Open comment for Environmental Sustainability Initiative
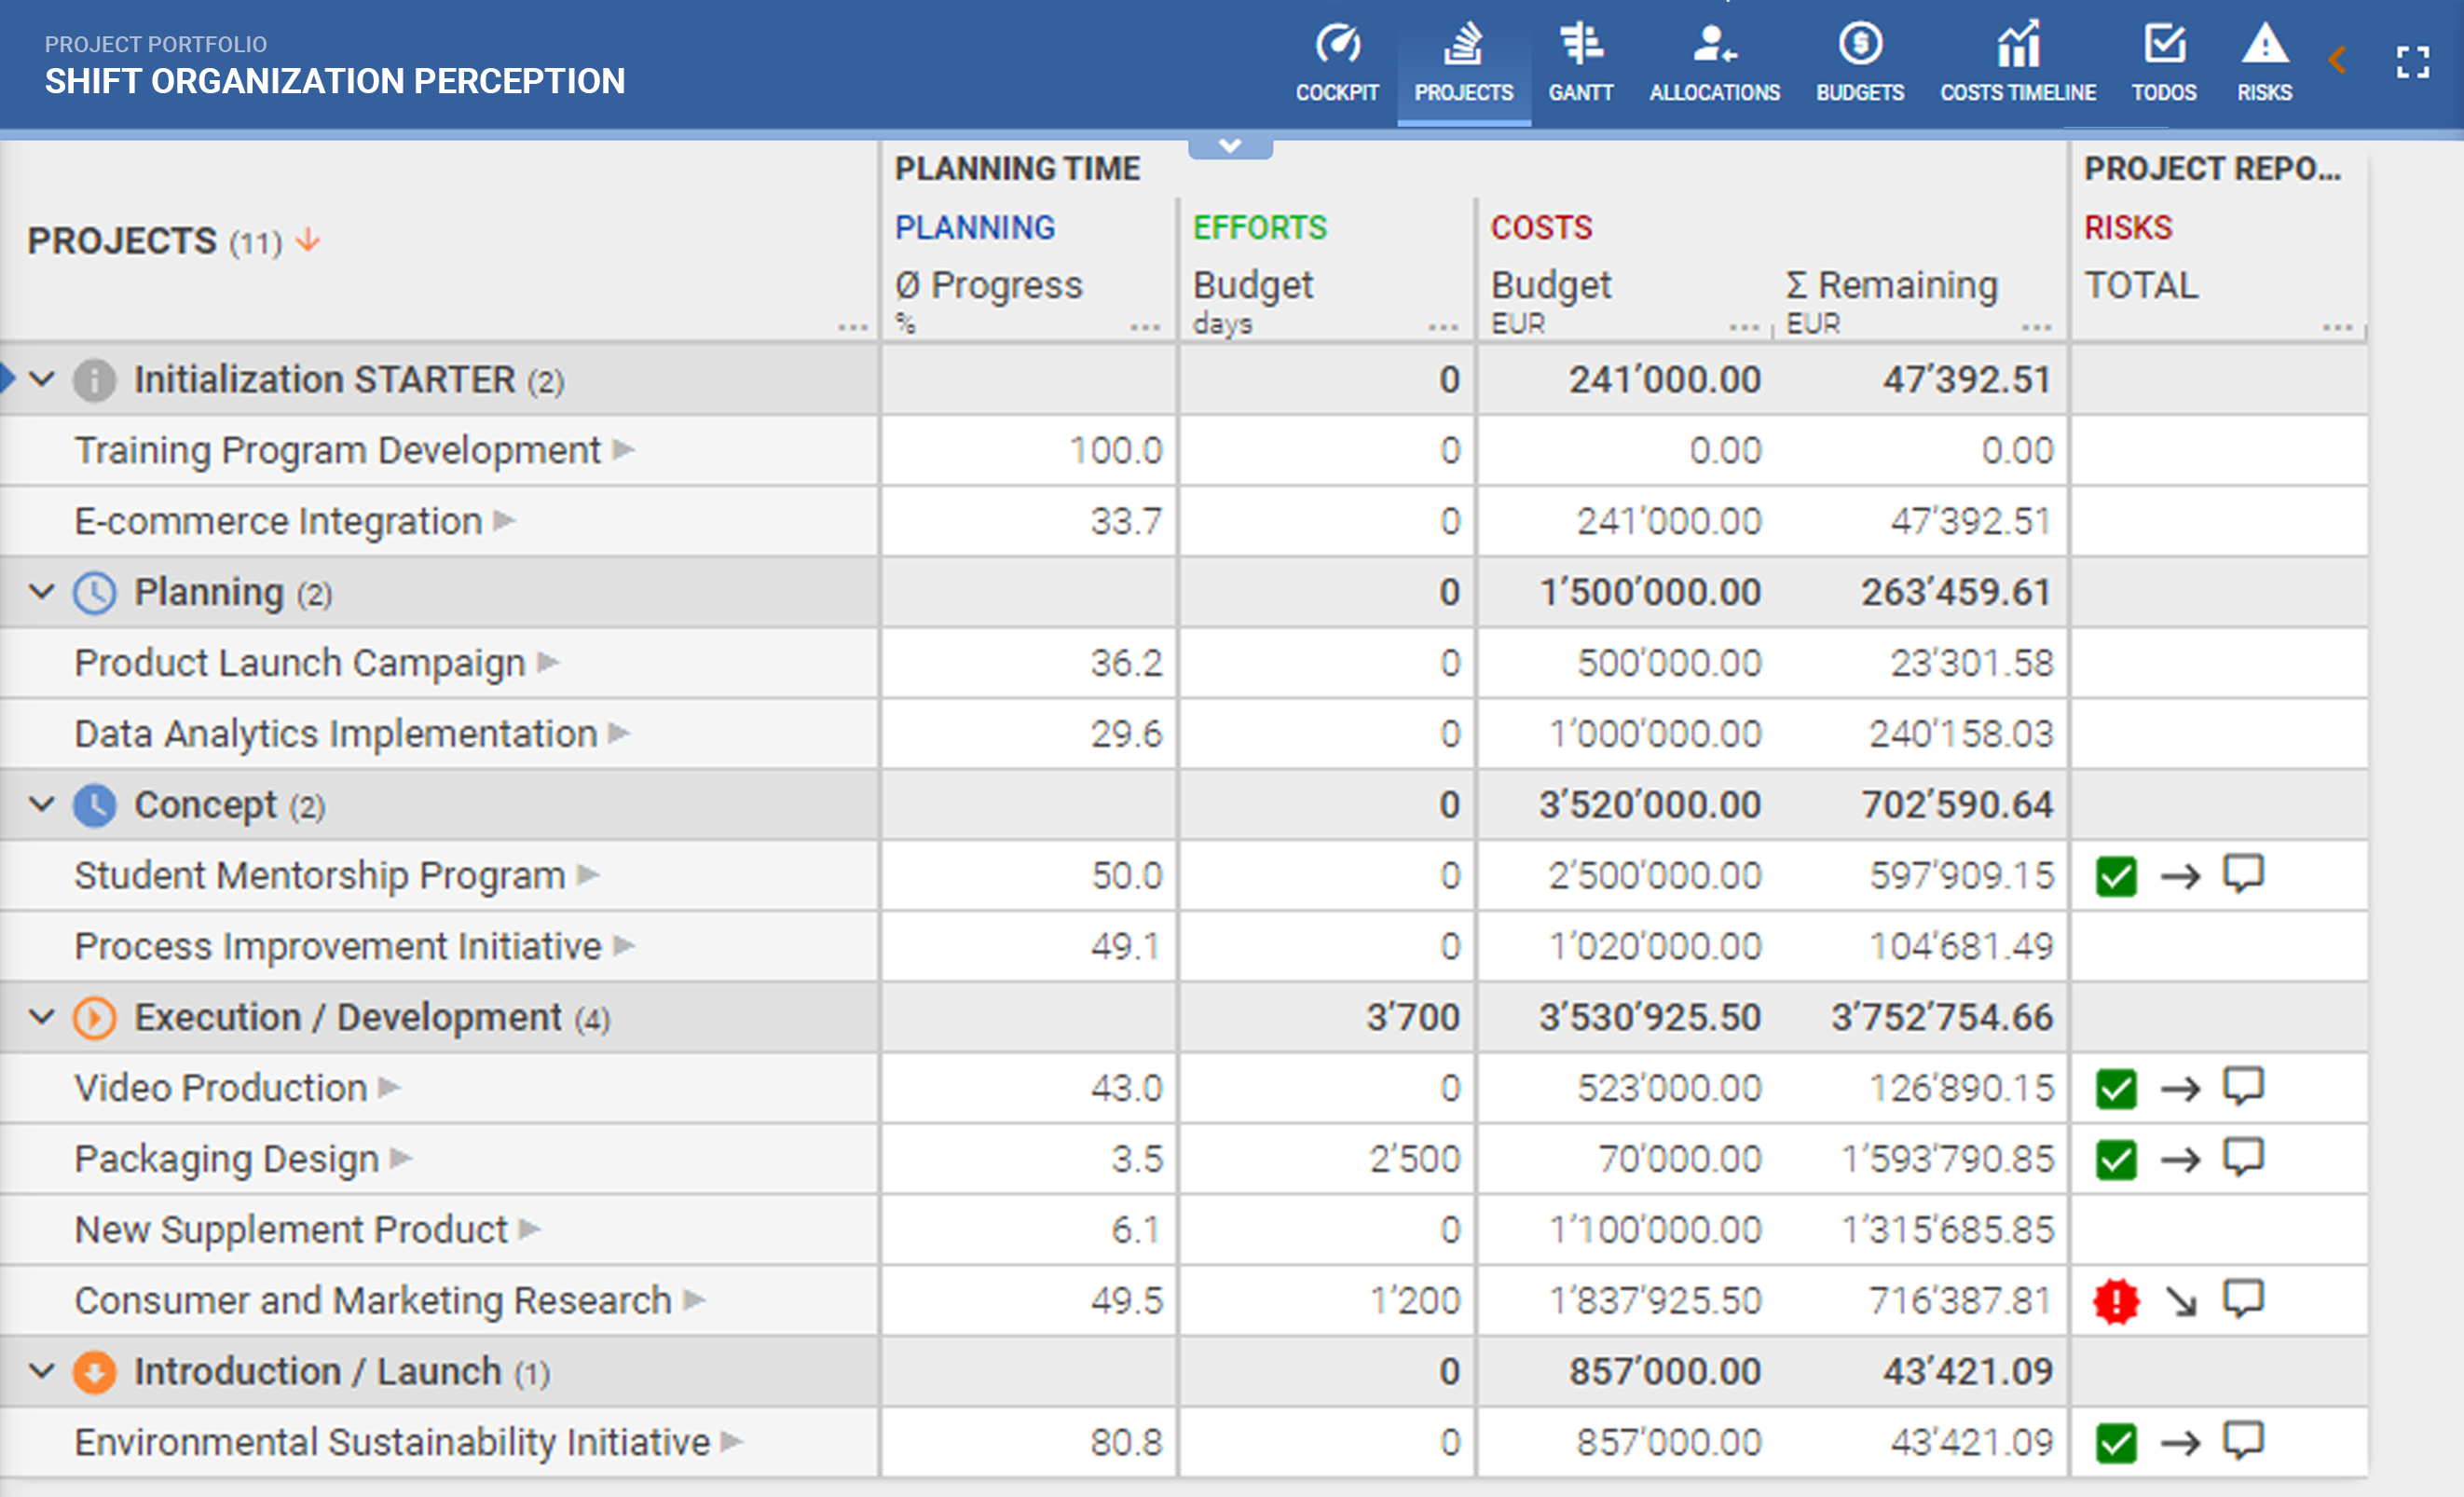This screenshot has height=1497, width=2464. point(2243,1441)
